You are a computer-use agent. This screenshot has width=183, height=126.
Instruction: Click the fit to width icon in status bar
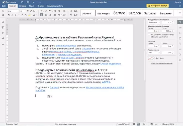coord(156,124)
